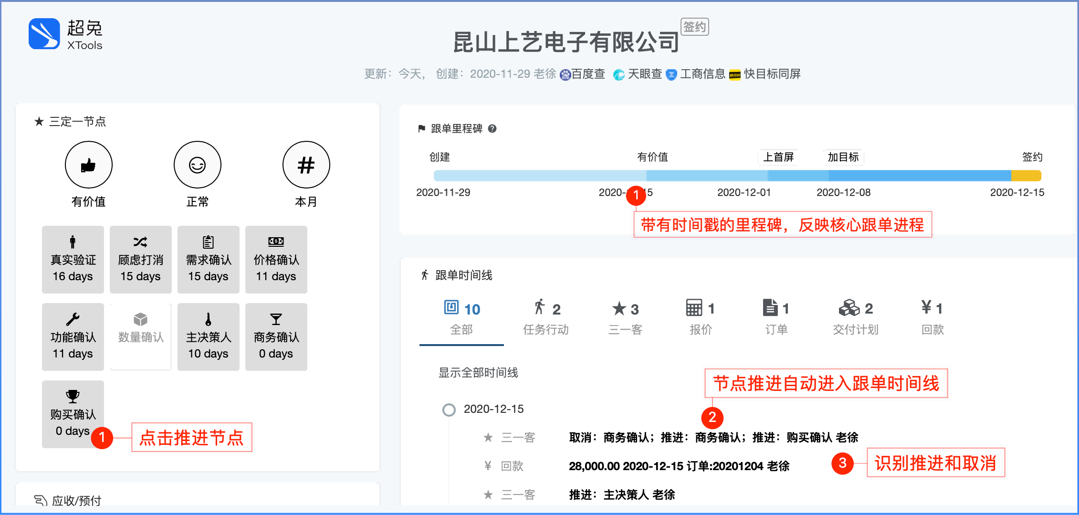Switch to the 全部 timeline tab
This screenshot has height=515, width=1079.
point(461,318)
